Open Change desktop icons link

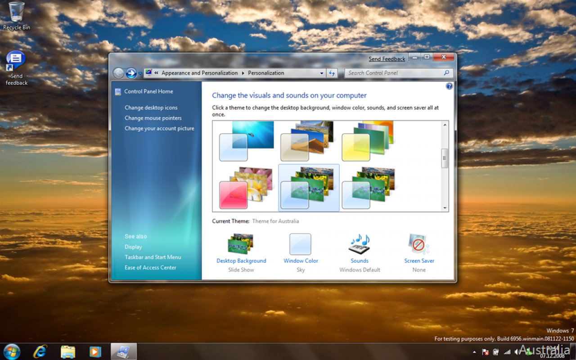pos(151,108)
